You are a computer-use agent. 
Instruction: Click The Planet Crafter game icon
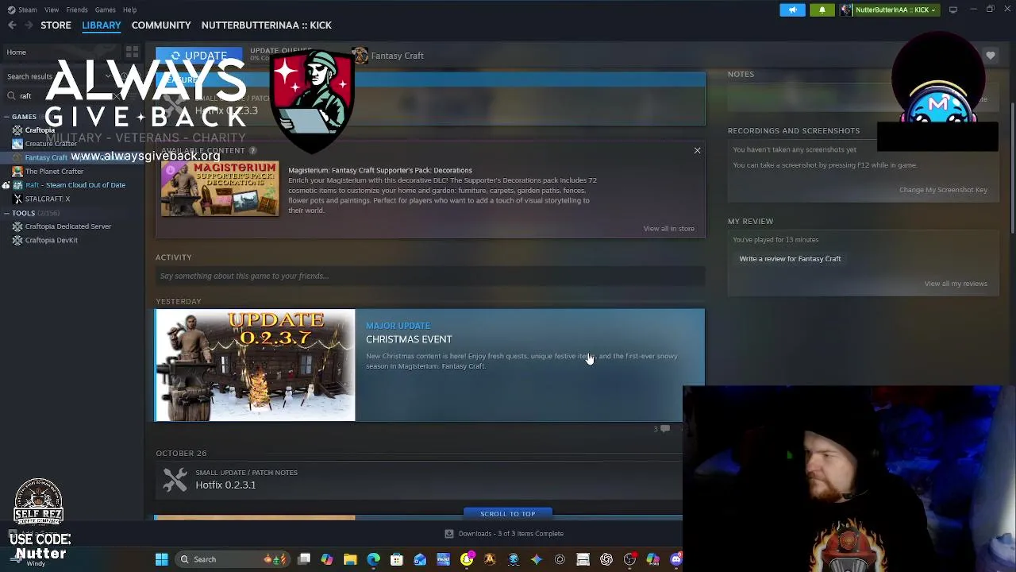coord(17,172)
